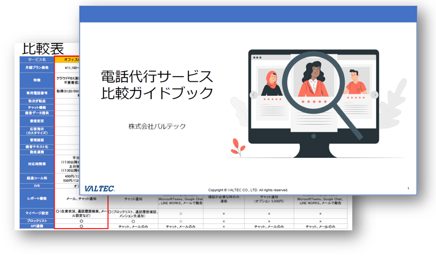This screenshot has height=257, width=436.
Task: Click the left carousel arrow in the monitor illustration
Action: coord(253,95)
